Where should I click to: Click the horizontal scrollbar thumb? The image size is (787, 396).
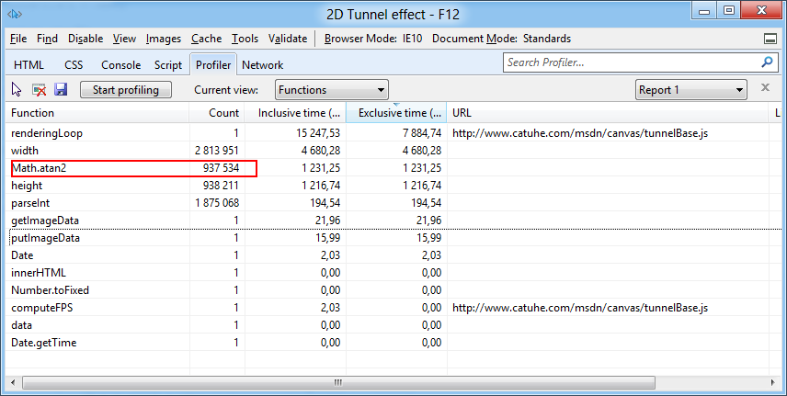(x=338, y=382)
